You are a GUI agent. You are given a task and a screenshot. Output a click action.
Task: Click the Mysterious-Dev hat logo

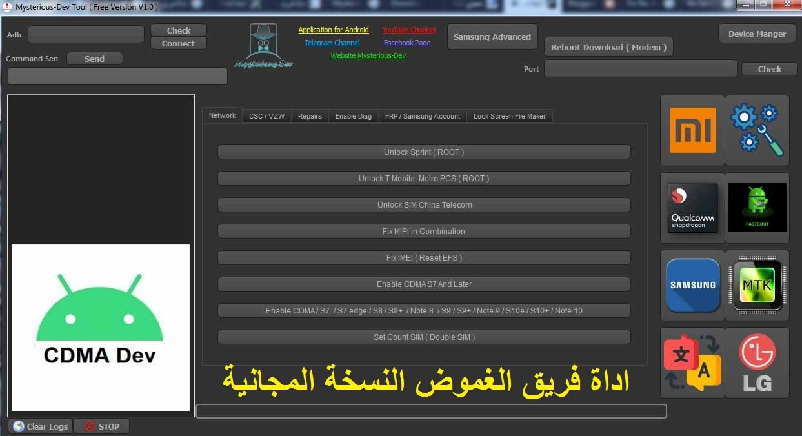click(263, 46)
